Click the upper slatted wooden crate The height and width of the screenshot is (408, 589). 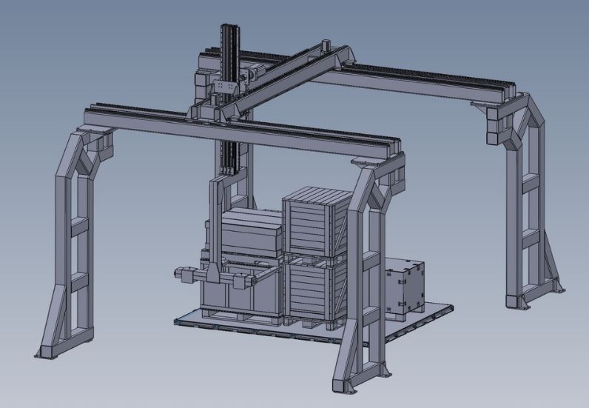click(314, 221)
